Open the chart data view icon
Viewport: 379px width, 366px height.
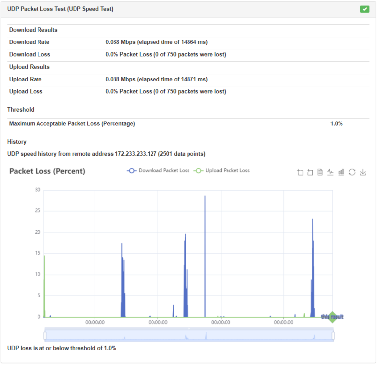pos(320,172)
